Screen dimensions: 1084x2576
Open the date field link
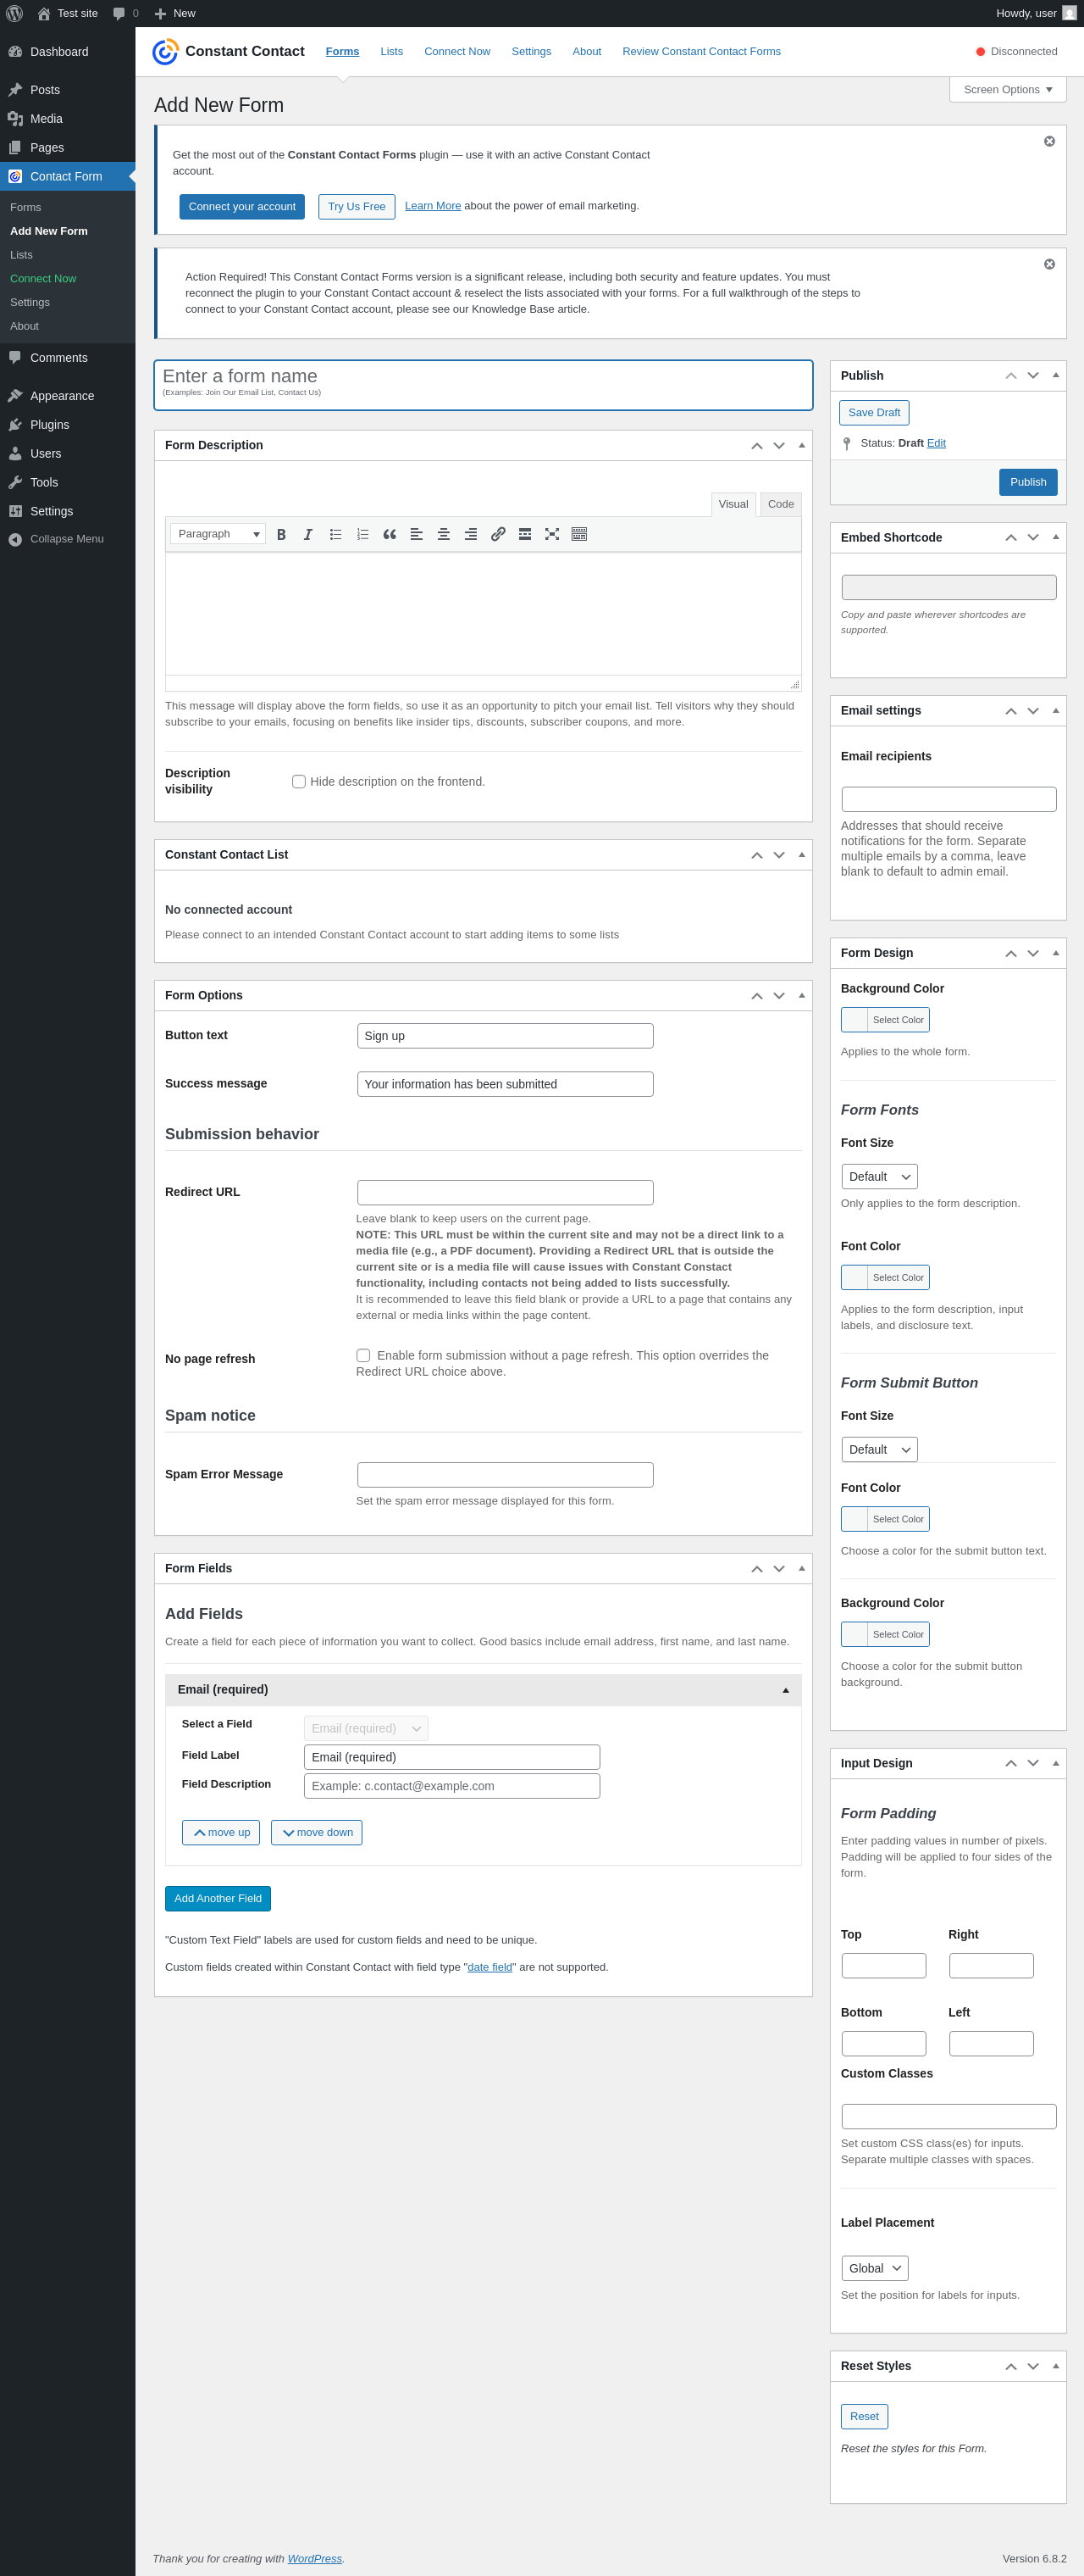[x=489, y=1968]
